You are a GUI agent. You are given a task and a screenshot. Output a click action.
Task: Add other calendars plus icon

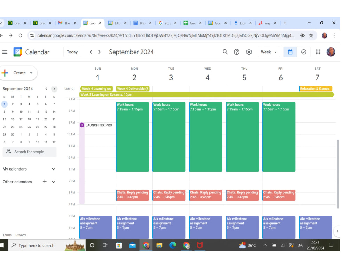[x=45, y=182]
